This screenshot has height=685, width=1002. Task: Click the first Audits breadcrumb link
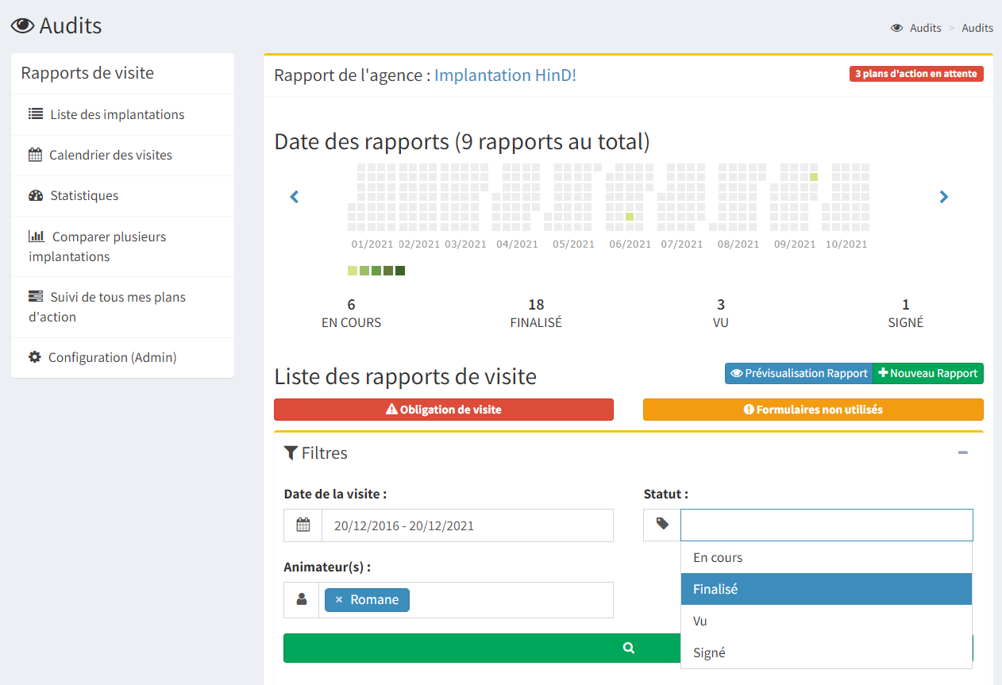point(926,28)
